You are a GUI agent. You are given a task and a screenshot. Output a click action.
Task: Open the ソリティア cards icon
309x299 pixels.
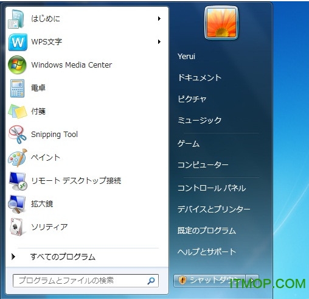pyautogui.click(x=16, y=227)
